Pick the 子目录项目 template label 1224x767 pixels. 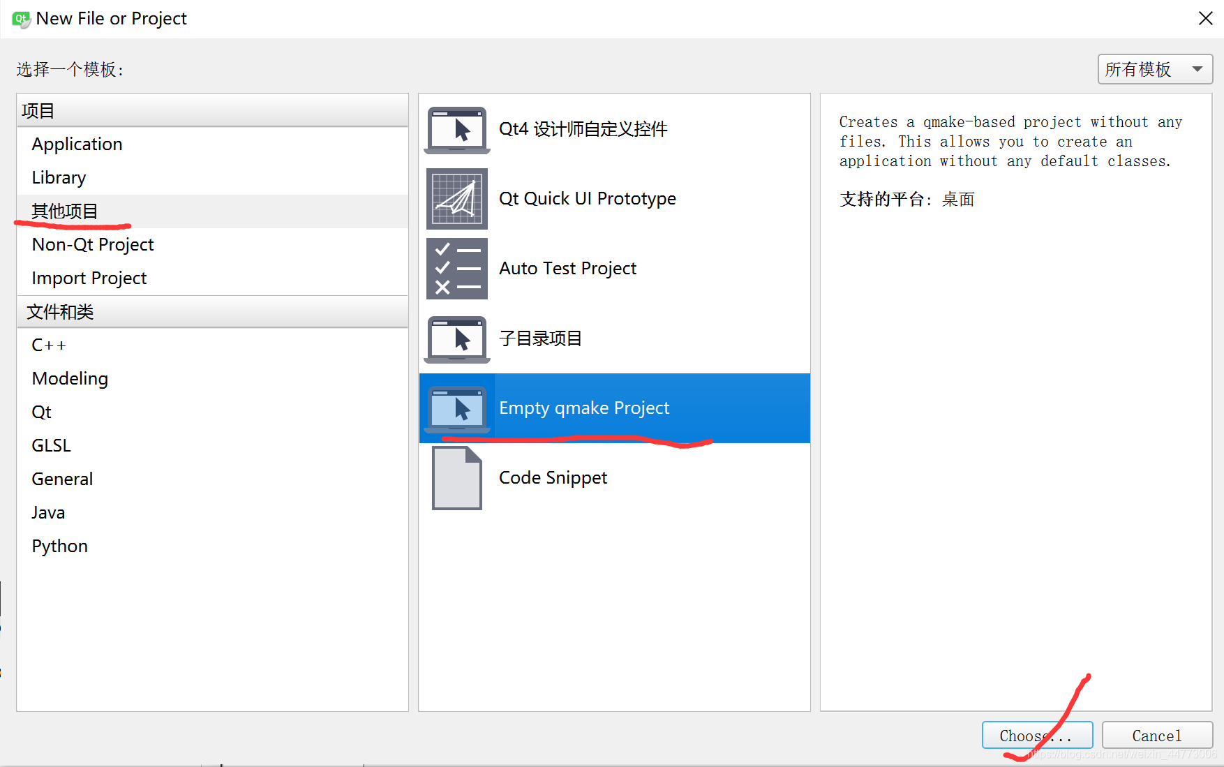click(x=540, y=338)
